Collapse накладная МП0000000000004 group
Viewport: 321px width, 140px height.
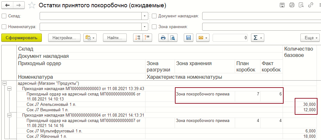[9, 115]
